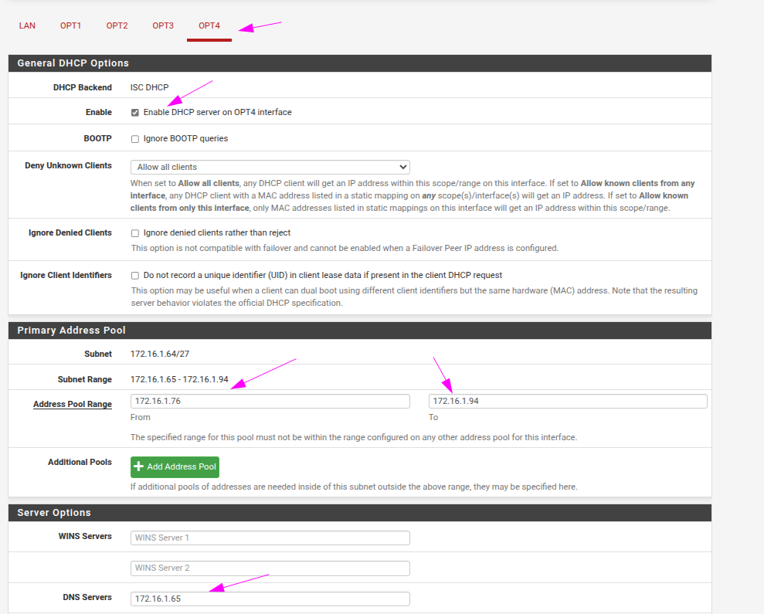Toggle Enable DHCP server on OPT4 checkbox

pos(135,113)
